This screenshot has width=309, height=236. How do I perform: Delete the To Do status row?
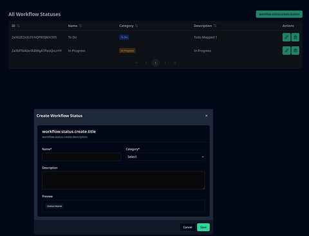tap(295, 37)
